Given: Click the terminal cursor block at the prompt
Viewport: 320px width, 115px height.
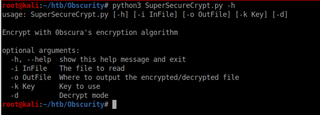Looking at the screenshot, I should click(114, 104).
